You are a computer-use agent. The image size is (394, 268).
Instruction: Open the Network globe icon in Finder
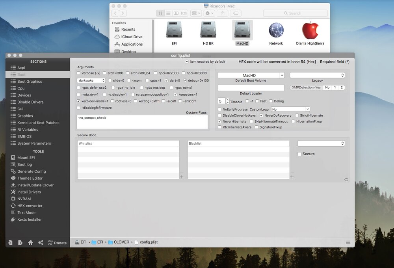tap(276, 31)
